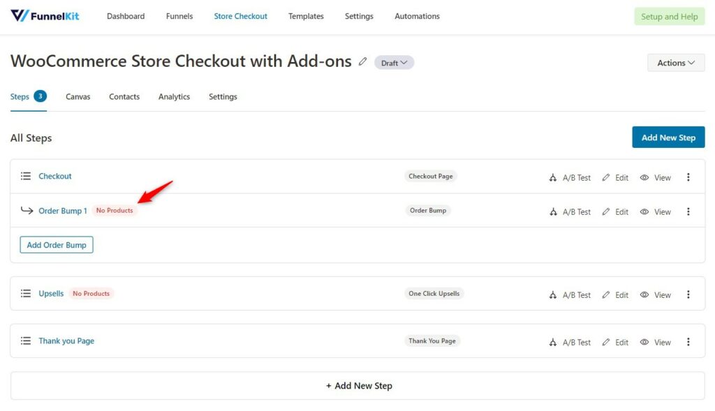Image resolution: width=715 pixels, height=411 pixels.
Task: Click FunnelKit logo in header
Action: click(x=45, y=16)
